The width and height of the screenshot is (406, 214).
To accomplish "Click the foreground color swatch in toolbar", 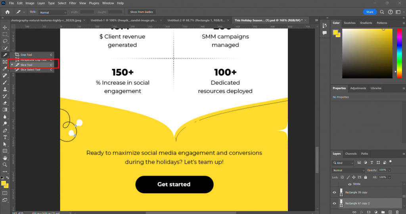I will tap(3, 183).
